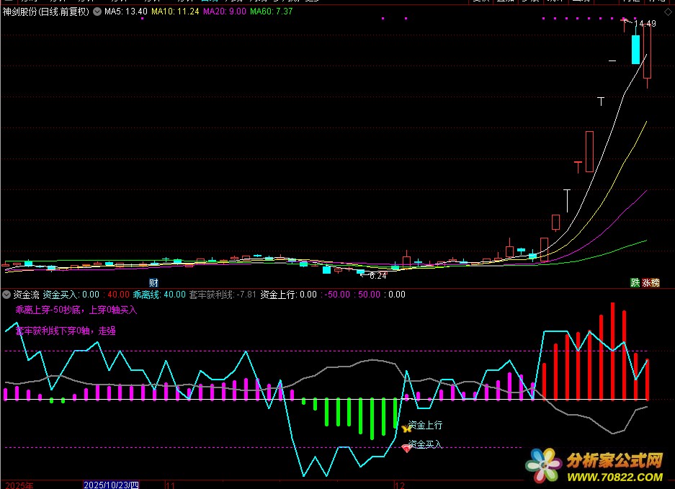Click the 套牢获利线下穿0轴，走强 annotation
Screen dimensions: 675x489
66,331
